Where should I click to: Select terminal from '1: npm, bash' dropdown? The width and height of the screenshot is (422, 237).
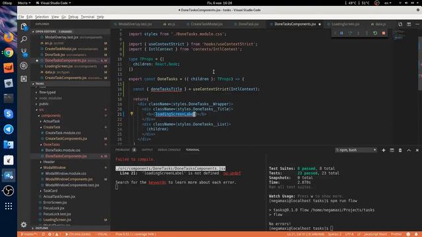(x=356, y=150)
